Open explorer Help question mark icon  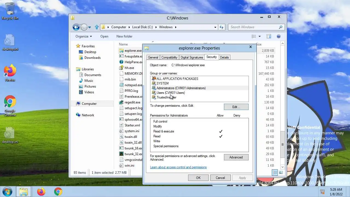click(279, 36)
